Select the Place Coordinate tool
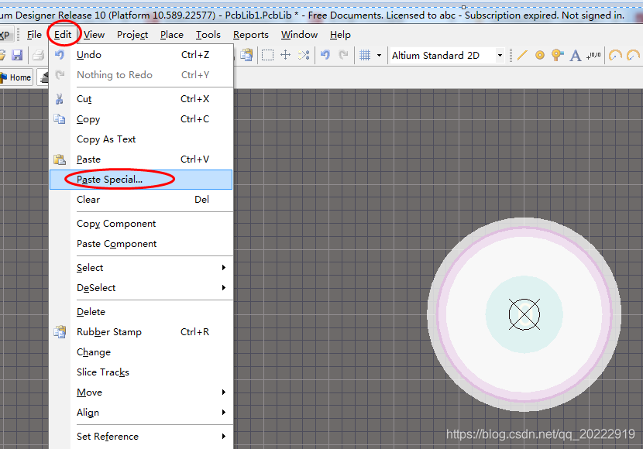Screen dimensions: 643x449 (x=593, y=55)
